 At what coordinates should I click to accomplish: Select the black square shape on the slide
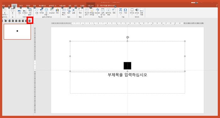pyautogui.click(x=127, y=65)
